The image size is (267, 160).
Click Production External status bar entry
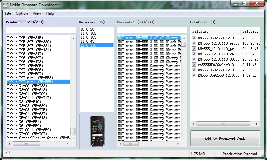(240, 154)
